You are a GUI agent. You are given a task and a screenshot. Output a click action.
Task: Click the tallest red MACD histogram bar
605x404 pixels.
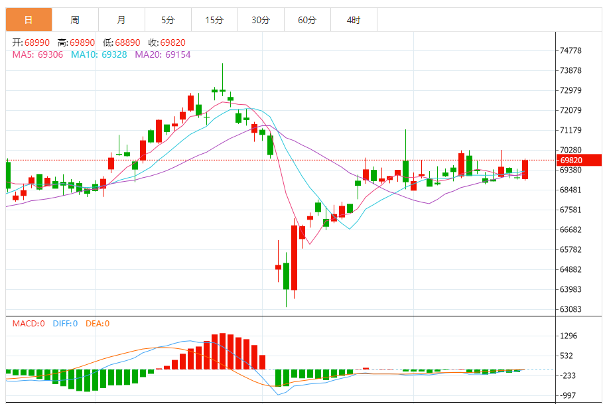tap(222, 351)
